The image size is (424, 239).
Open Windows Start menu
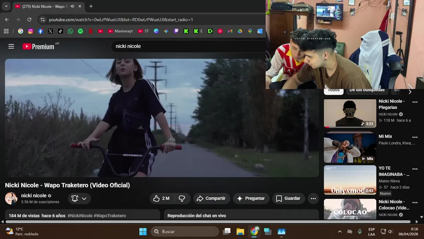point(143,231)
